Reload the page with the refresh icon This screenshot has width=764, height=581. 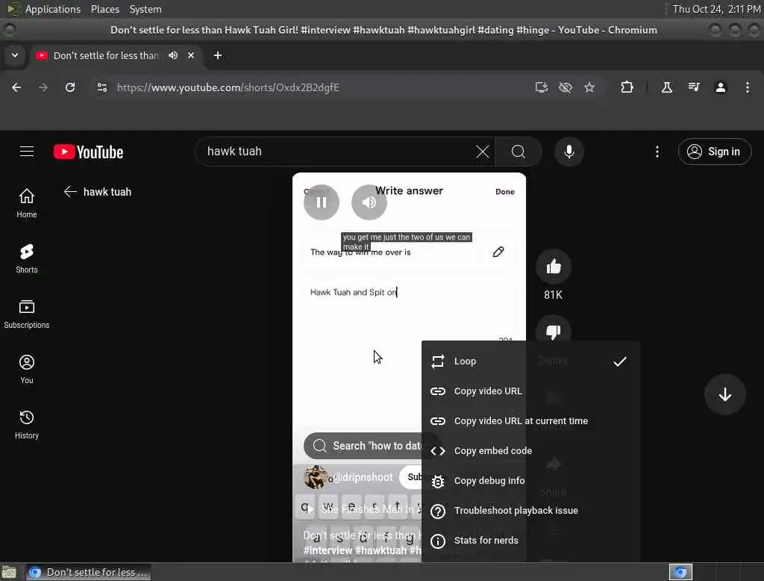[70, 87]
